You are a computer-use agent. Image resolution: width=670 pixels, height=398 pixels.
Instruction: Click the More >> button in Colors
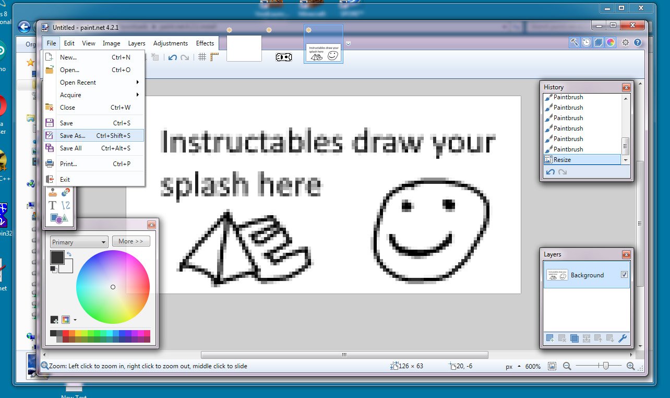coord(131,241)
